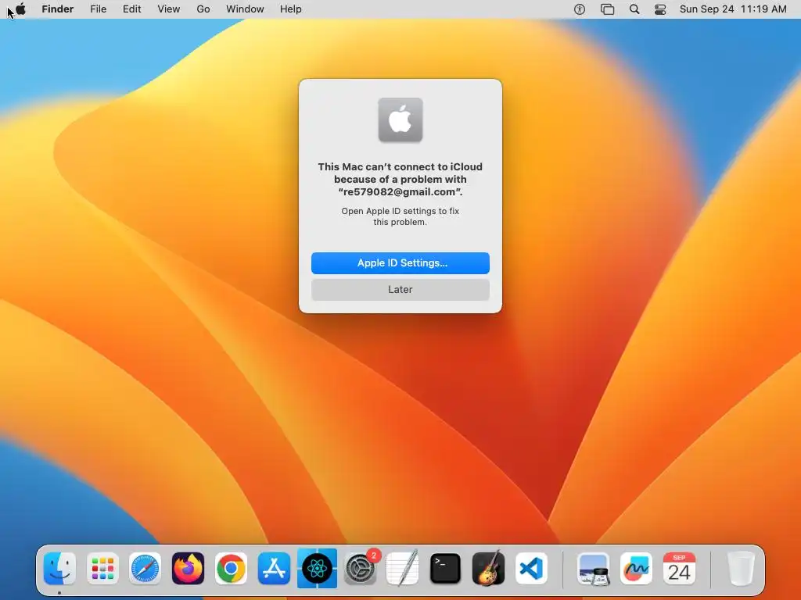The width and height of the screenshot is (801, 600).
Task: Click the date and time clock
Action: tap(733, 9)
